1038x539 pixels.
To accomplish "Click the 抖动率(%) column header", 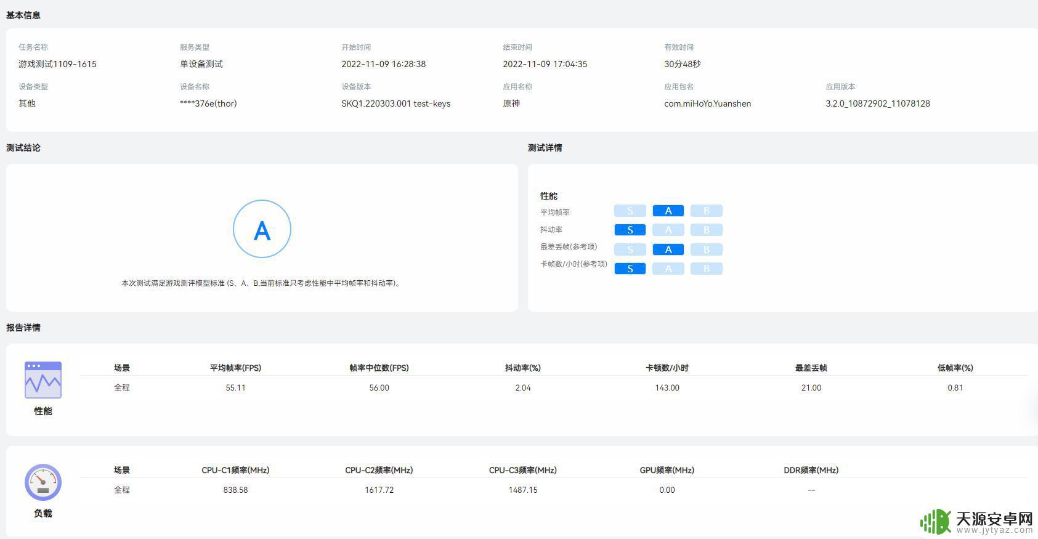I will pos(523,368).
